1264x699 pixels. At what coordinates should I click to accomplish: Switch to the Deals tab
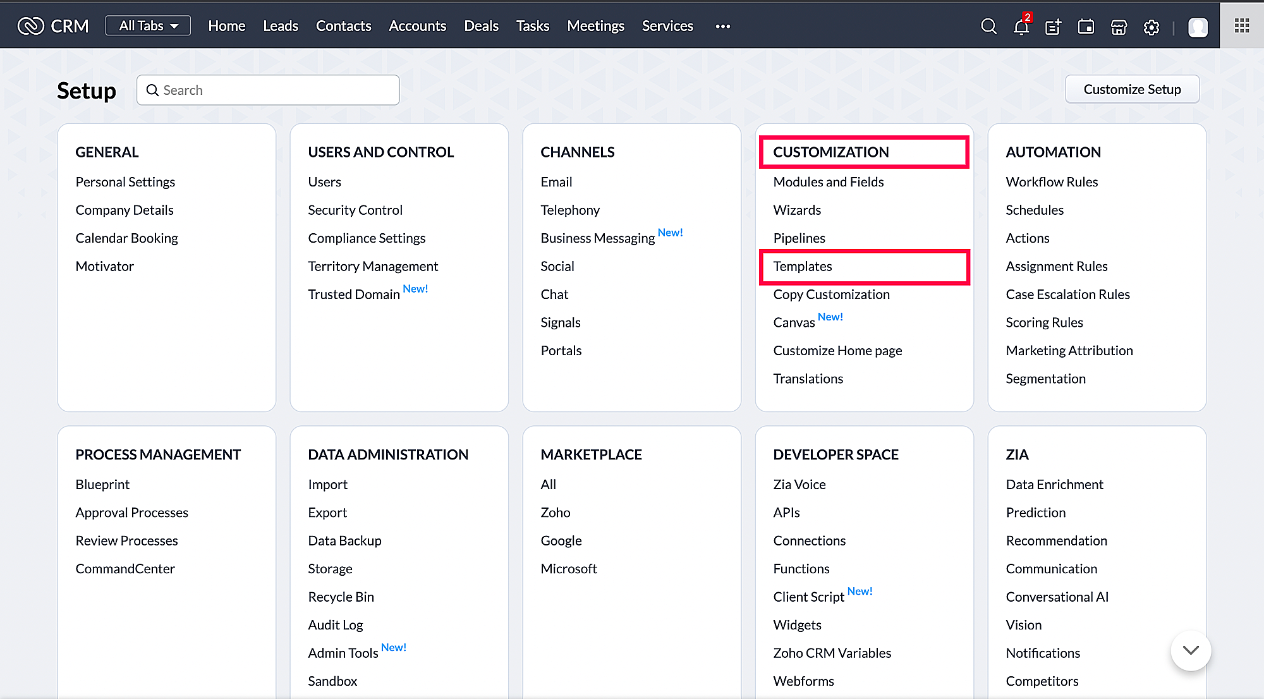coord(481,26)
